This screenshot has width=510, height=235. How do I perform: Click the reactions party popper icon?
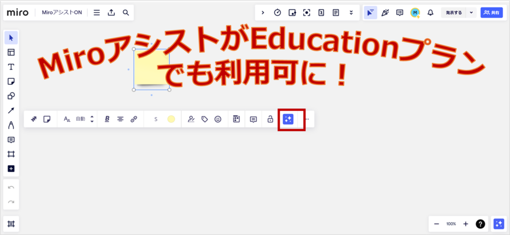coord(385,12)
